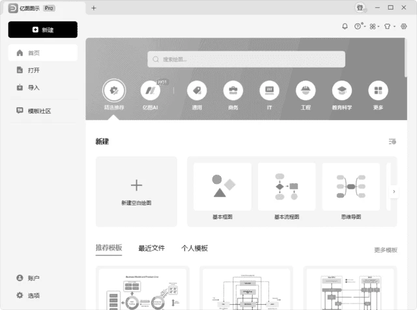Switch to the 推荐模板 tab
Viewport: 417px width, 310px height.
click(x=109, y=248)
